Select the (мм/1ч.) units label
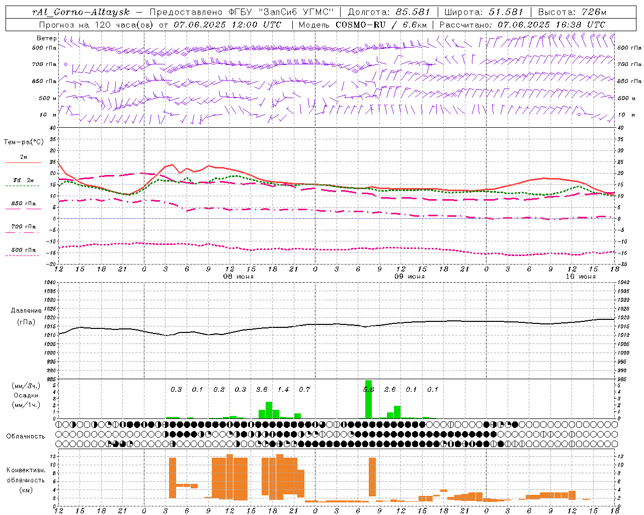Image resolution: width=644 pixels, height=515 pixels. pyautogui.click(x=26, y=404)
